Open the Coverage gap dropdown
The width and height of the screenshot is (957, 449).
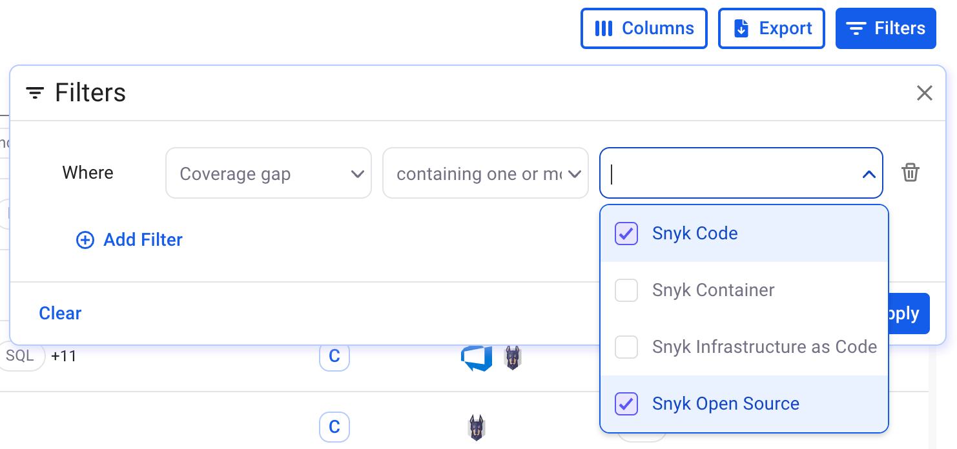pos(268,173)
